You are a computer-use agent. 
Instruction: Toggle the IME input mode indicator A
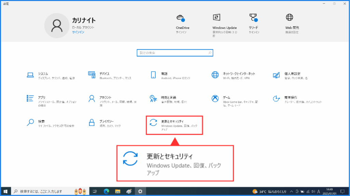point(319,192)
